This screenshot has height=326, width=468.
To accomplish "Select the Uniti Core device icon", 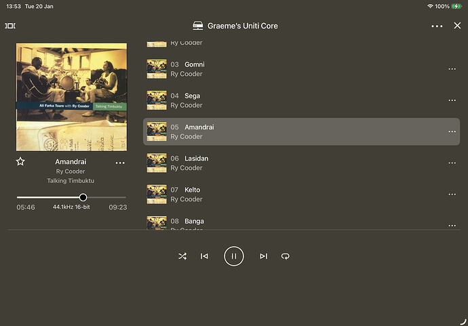I will (198, 26).
